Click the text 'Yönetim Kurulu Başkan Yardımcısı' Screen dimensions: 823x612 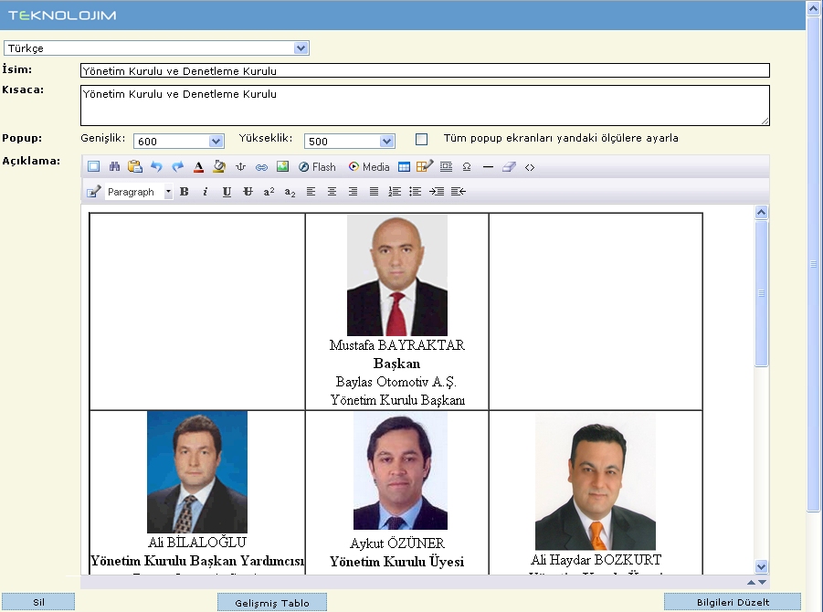(x=197, y=561)
